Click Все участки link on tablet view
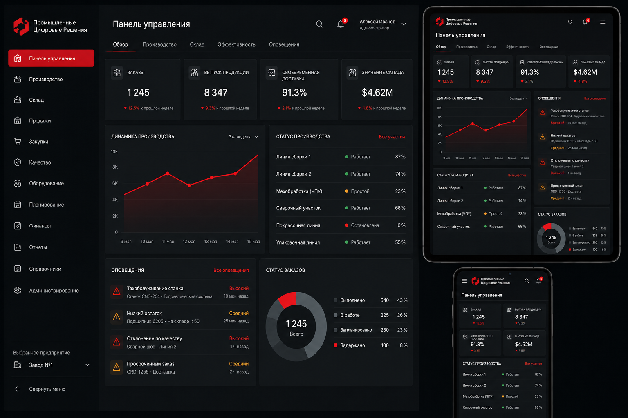 click(x=517, y=175)
